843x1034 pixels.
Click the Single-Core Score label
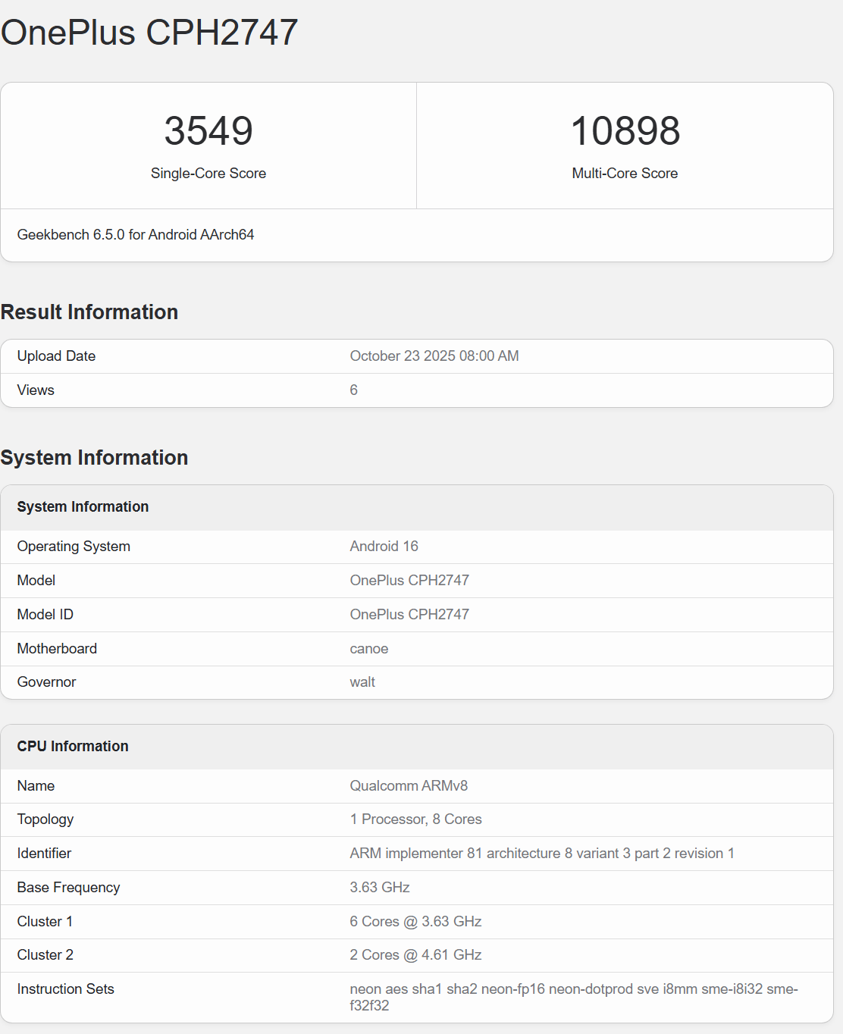pyautogui.click(x=208, y=173)
